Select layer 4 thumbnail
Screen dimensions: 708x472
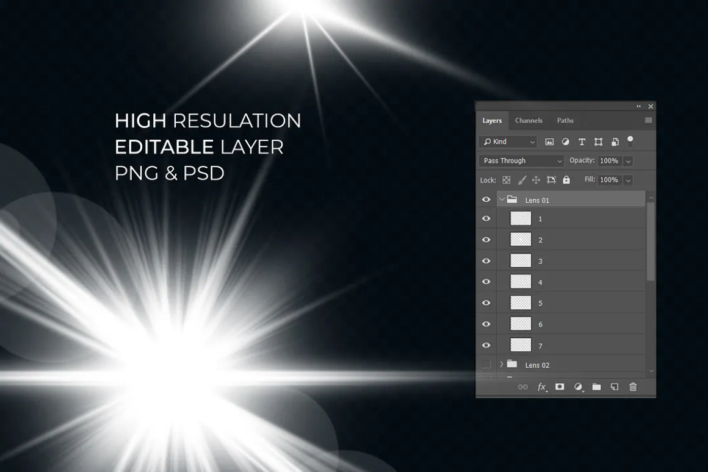tap(521, 282)
